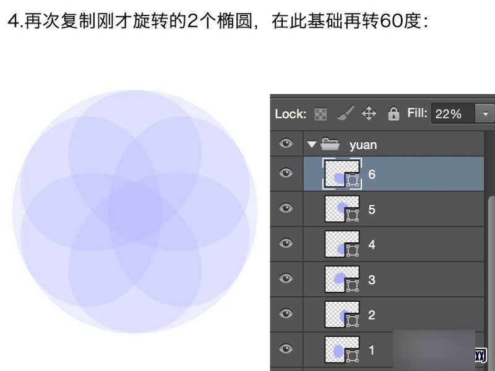495x371 pixels.
Task: Toggle visibility of layer 6
Action: (286, 174)
